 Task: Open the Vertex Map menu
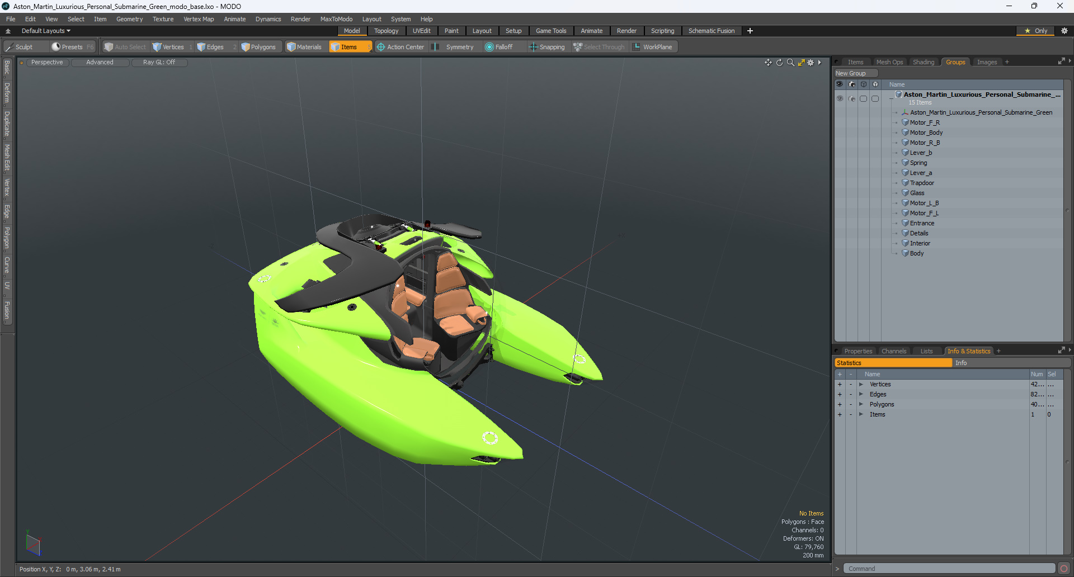pyautogui.click(x=199, y=19)
